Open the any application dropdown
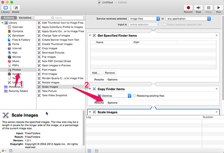224x153 pixels. pos(188,19)
